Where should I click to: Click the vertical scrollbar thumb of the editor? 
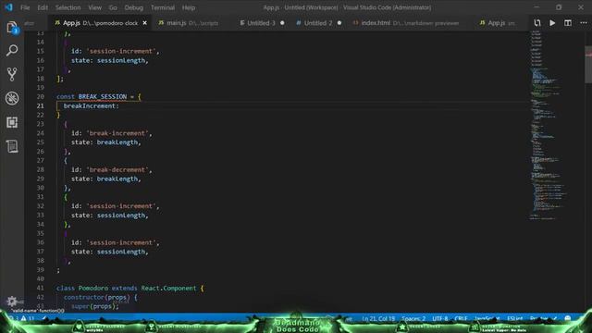point(588,64)
